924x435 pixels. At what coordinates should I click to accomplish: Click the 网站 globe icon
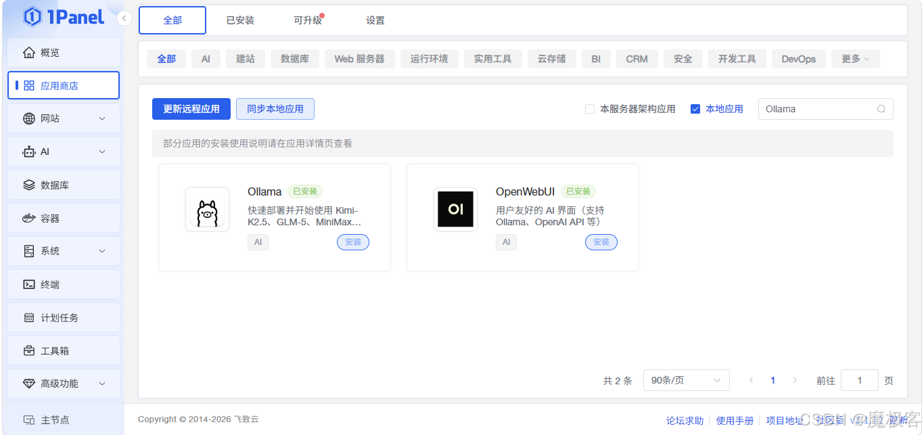tap(28, 118)
